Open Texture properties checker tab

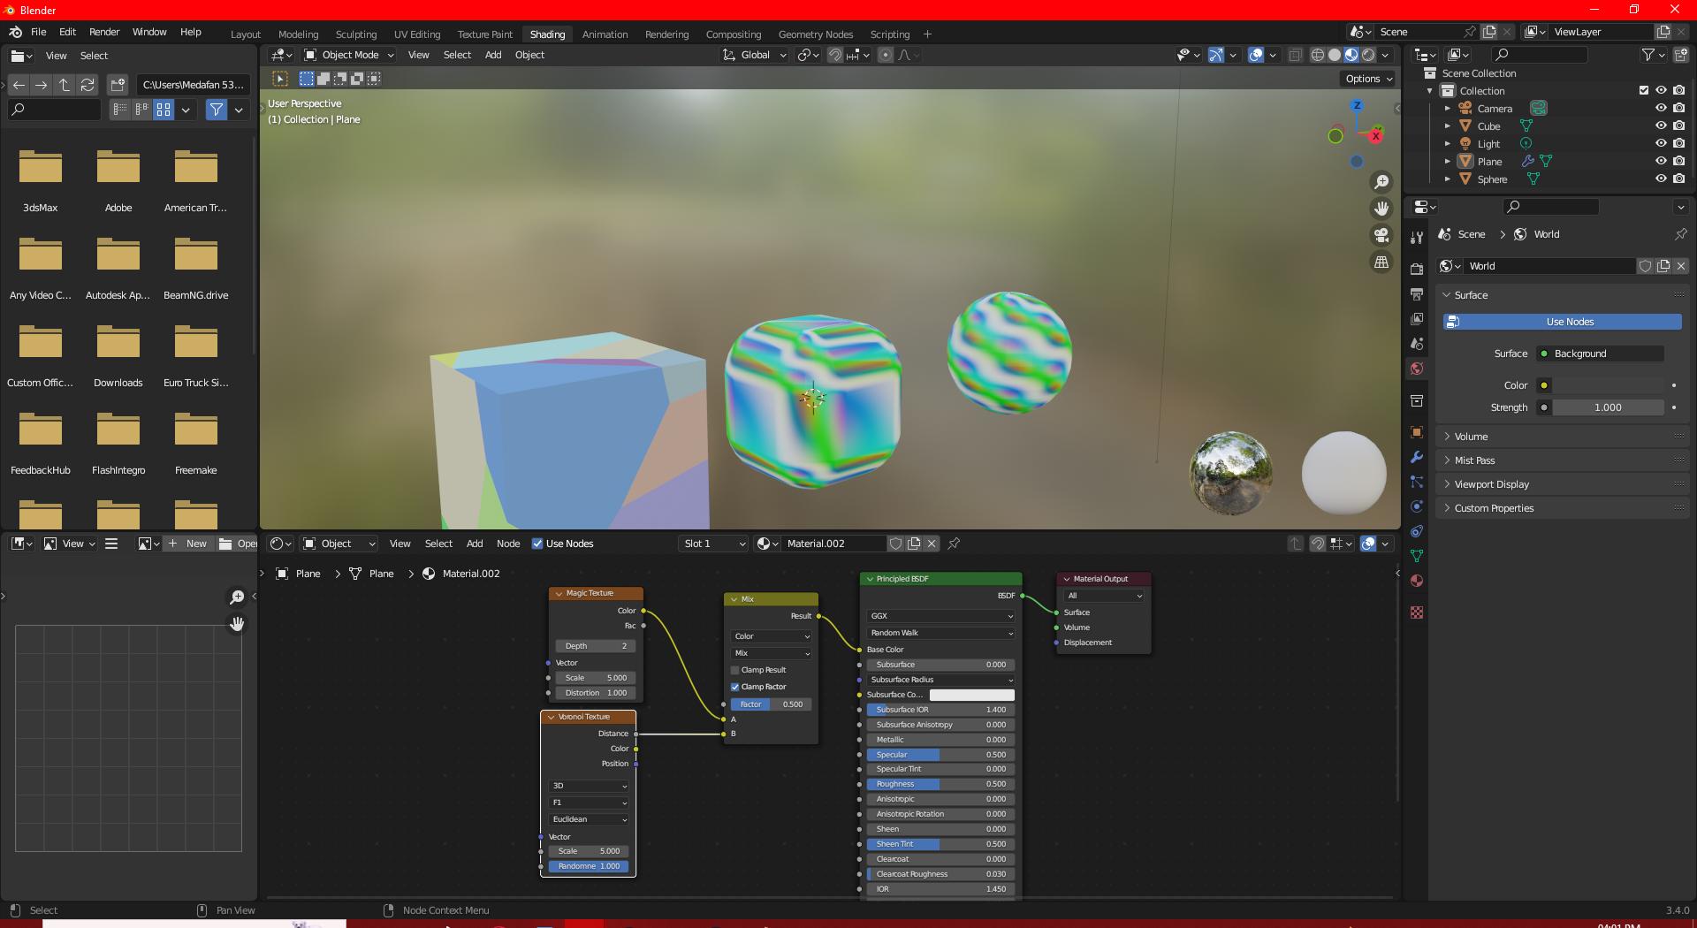pos(1417,612)
